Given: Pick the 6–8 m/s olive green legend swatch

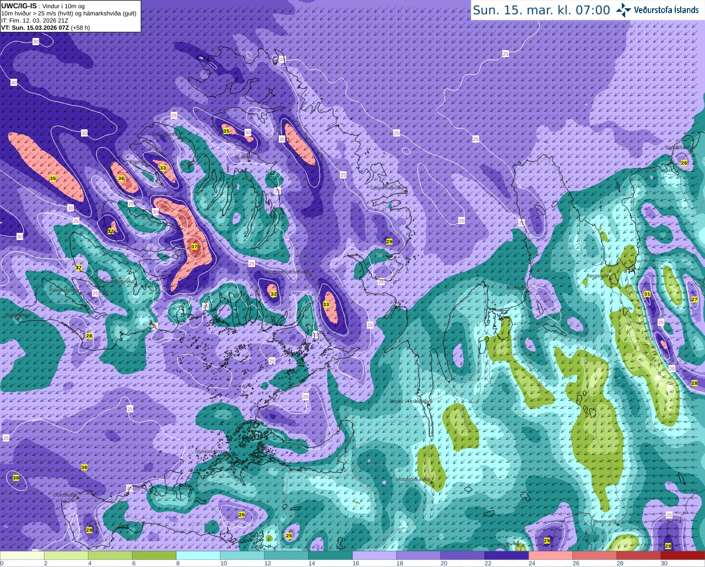Looking at the screenshot, I should click(154, 555).
